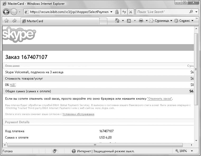Screen dimensions: 201x156
Task: Click the horizontal scrollbar thumb
Action: coord(95,145)
